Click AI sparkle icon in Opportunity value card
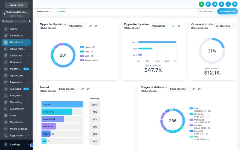This screenshot has height=150, width=240. [x=173, y=26]
